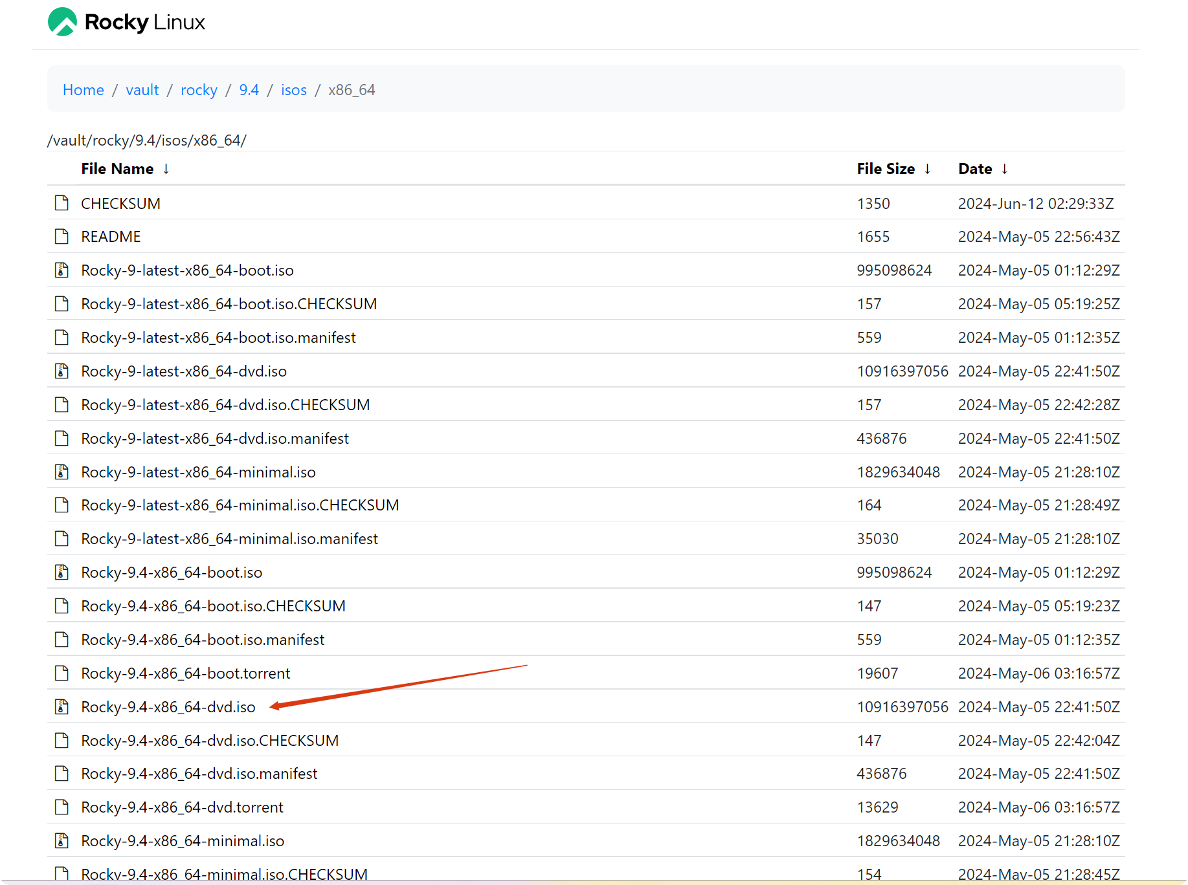
Task: Click file icon beside Rocky-9.4-x86_64-dvd.iso.CHECKSUM
Action: (x=62, y=741)
